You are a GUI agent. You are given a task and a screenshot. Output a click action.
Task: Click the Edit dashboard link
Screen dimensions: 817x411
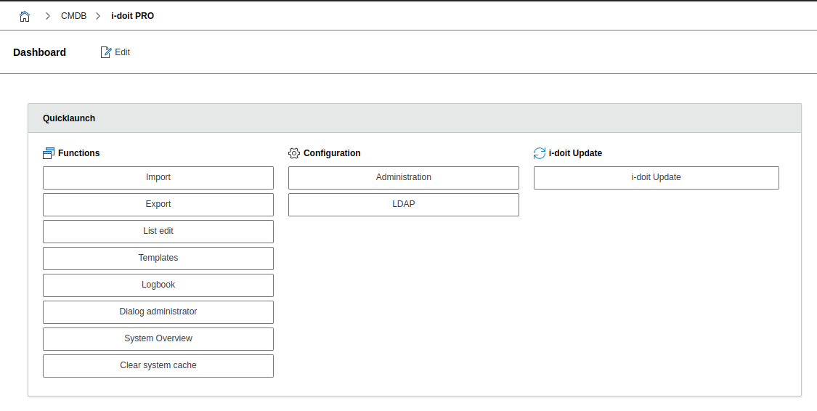(122, 52)
